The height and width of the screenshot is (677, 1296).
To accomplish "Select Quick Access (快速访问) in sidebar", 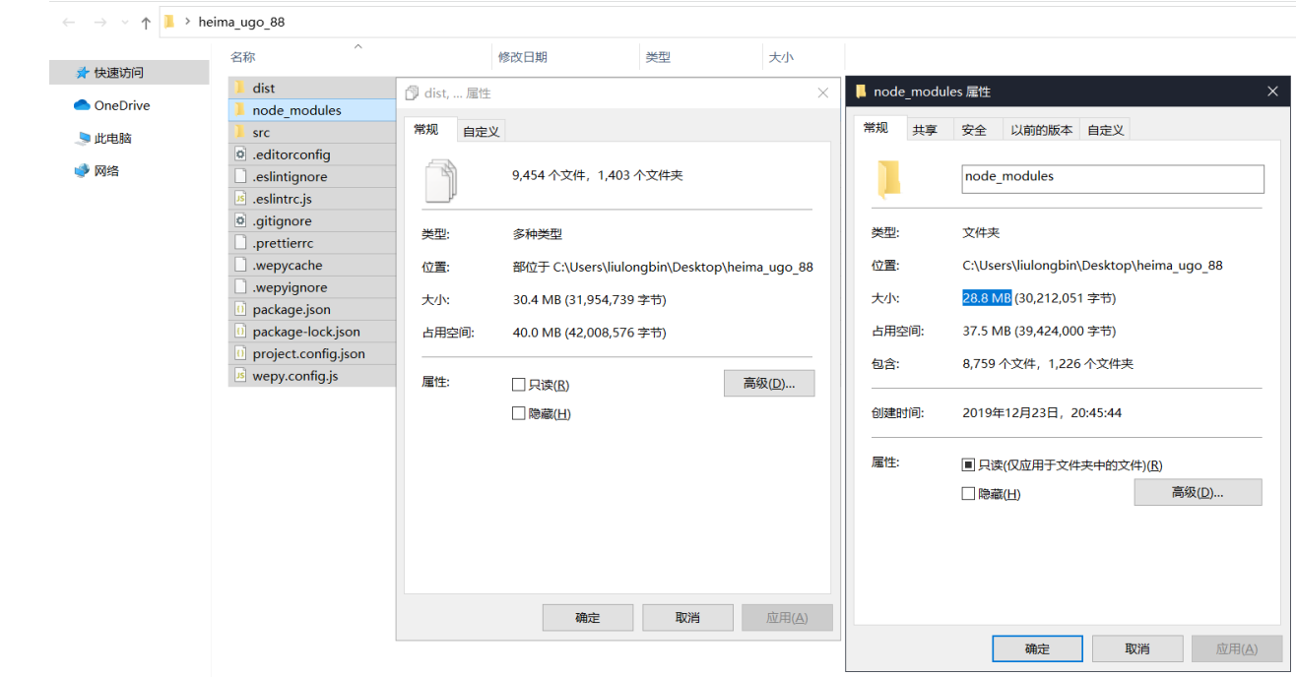I will [x=129, y=73].
